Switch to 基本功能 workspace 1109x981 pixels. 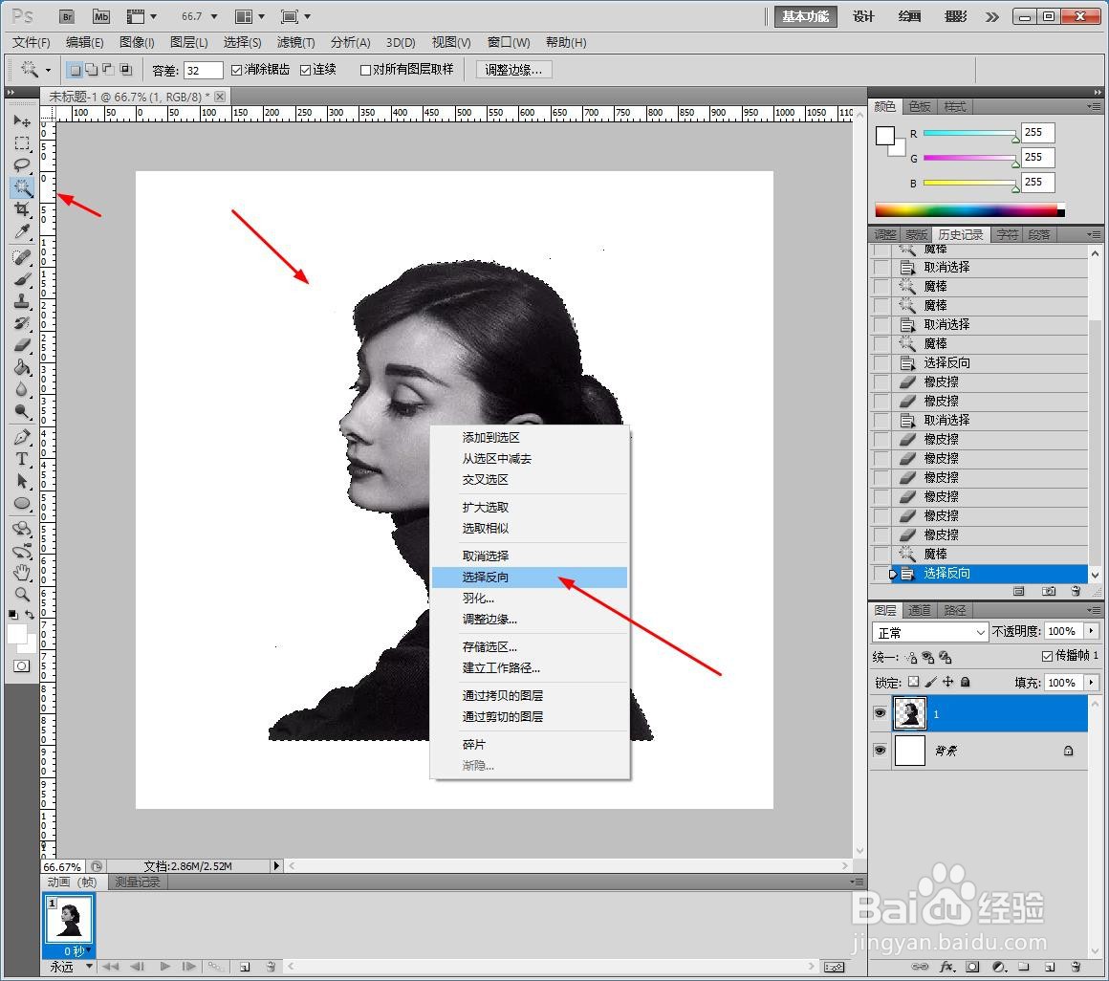point(806,16)
